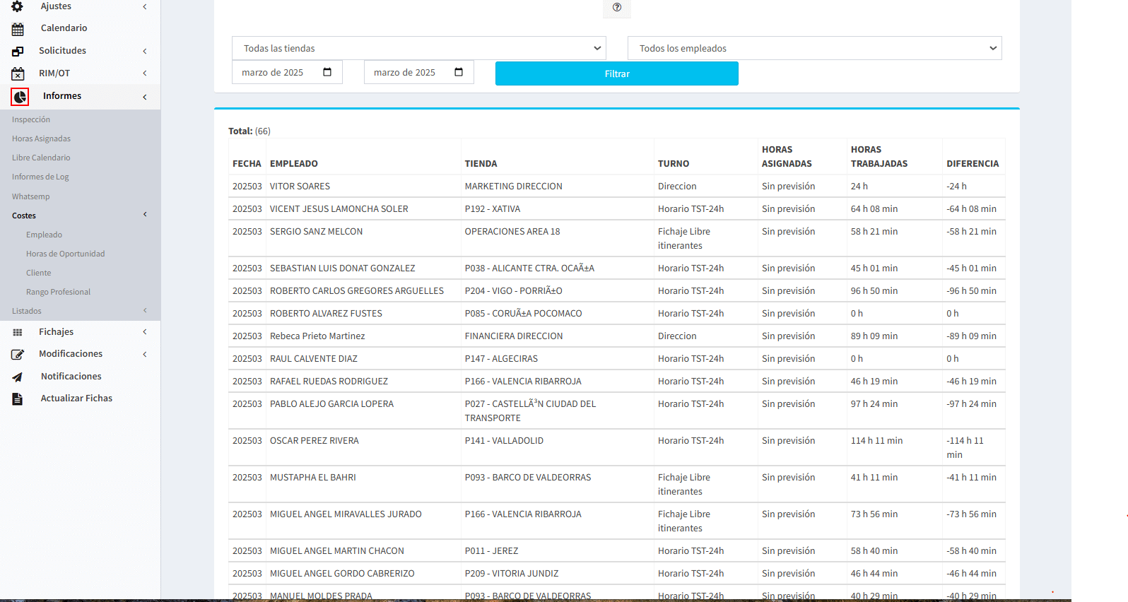Click the Actualizar Fichas document icon

(x=18, y=399)
